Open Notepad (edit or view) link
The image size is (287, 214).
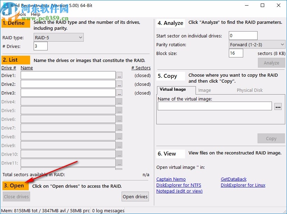[x=179, y=191]
